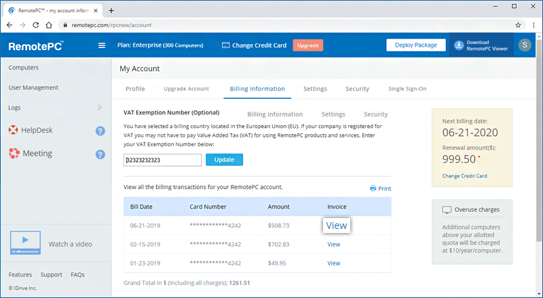Open the HelpDesk help question mark
This screenshot has width=543, height=298.
(x=100, y=131)
